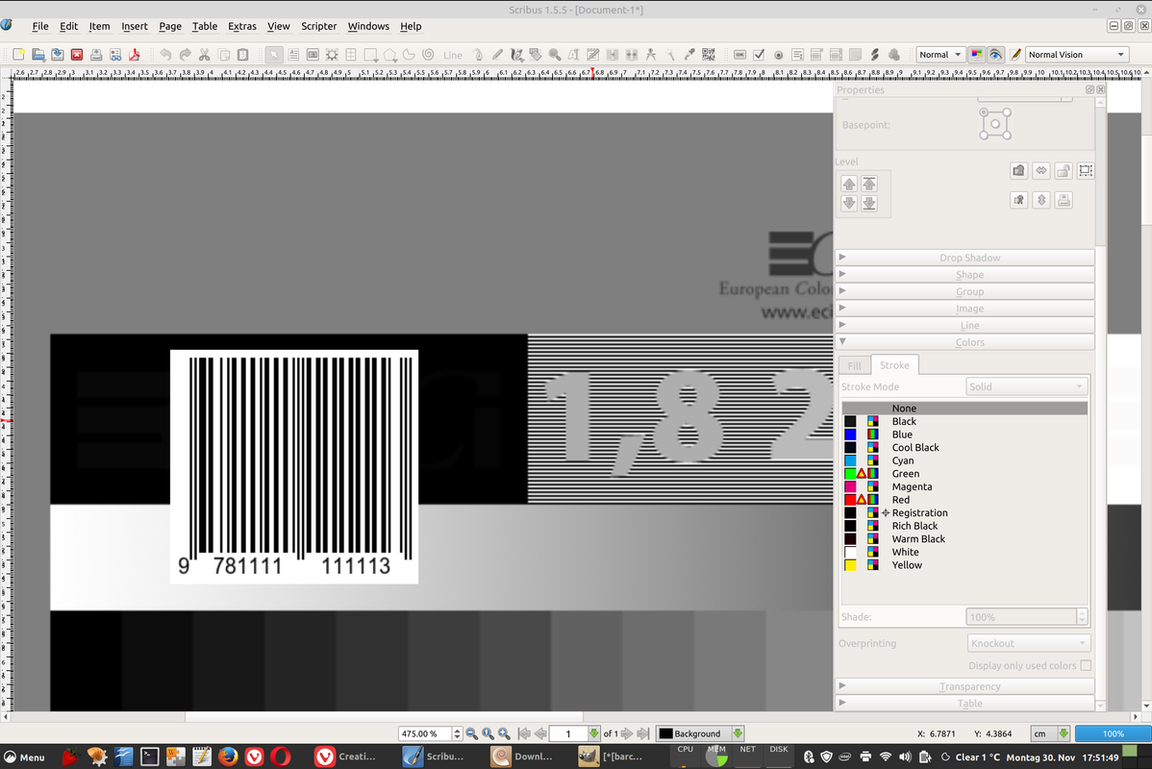
Task: Click the Save document toolbar icon
Action: click(58, 55)
